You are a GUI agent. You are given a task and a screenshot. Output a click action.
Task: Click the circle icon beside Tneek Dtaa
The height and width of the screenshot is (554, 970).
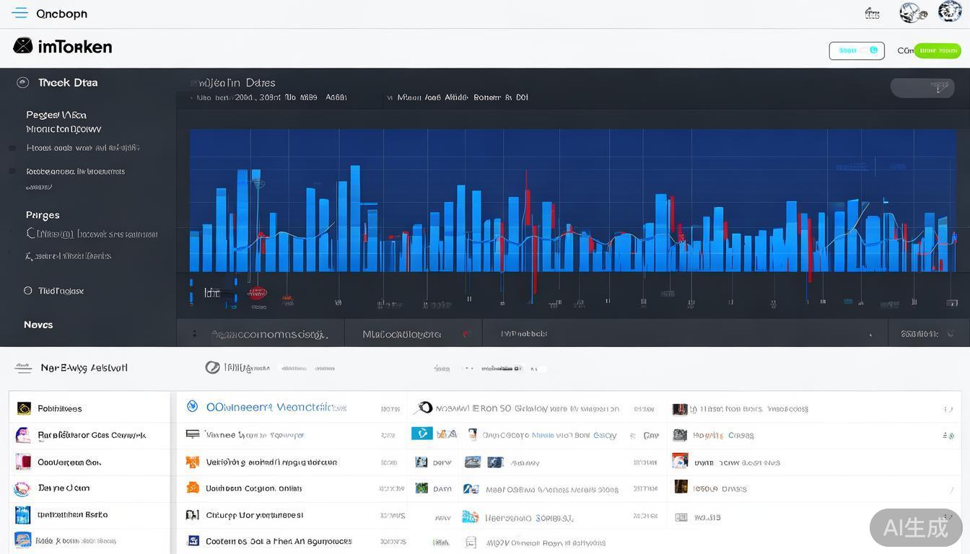pyautogui.click(x=23, y=83)
